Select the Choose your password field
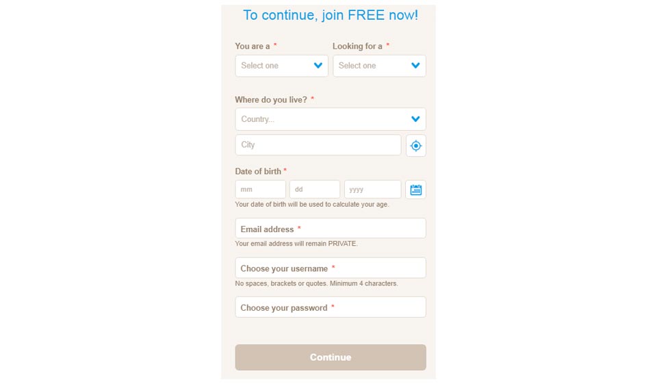The image size is (657, 384). click(330, 307)
